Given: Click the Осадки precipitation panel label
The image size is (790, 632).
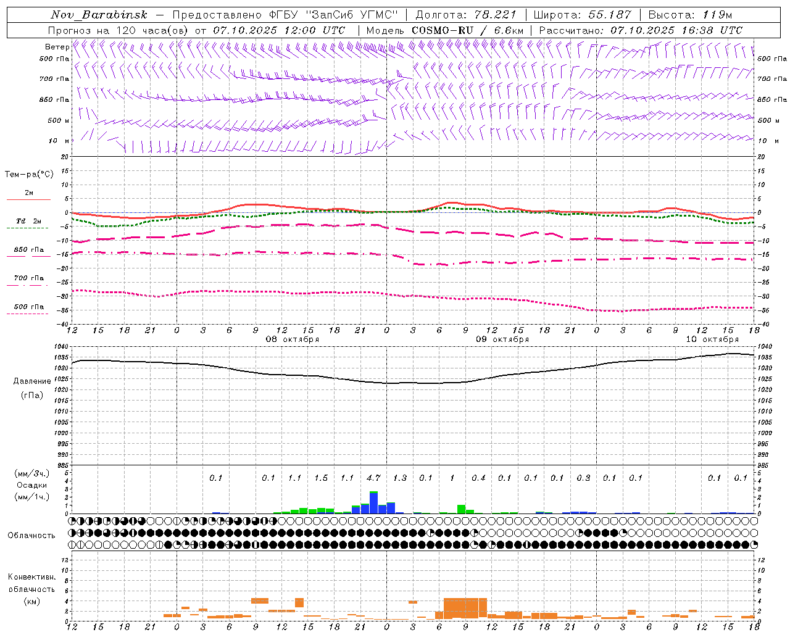Looking at the screenshot, I should click(31, 485).
